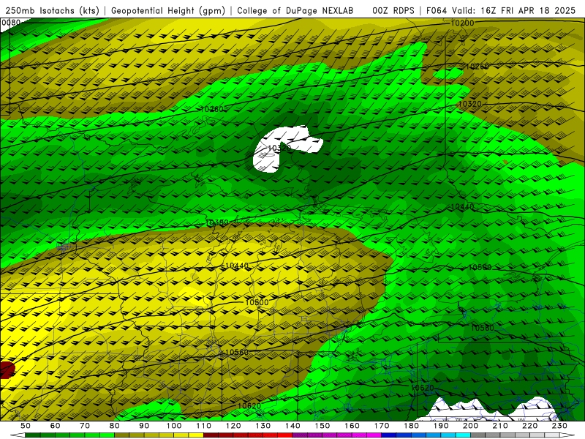
Task: Click the '200' value on the color scale
Action: pyautogui.click(x=470, y=426)
